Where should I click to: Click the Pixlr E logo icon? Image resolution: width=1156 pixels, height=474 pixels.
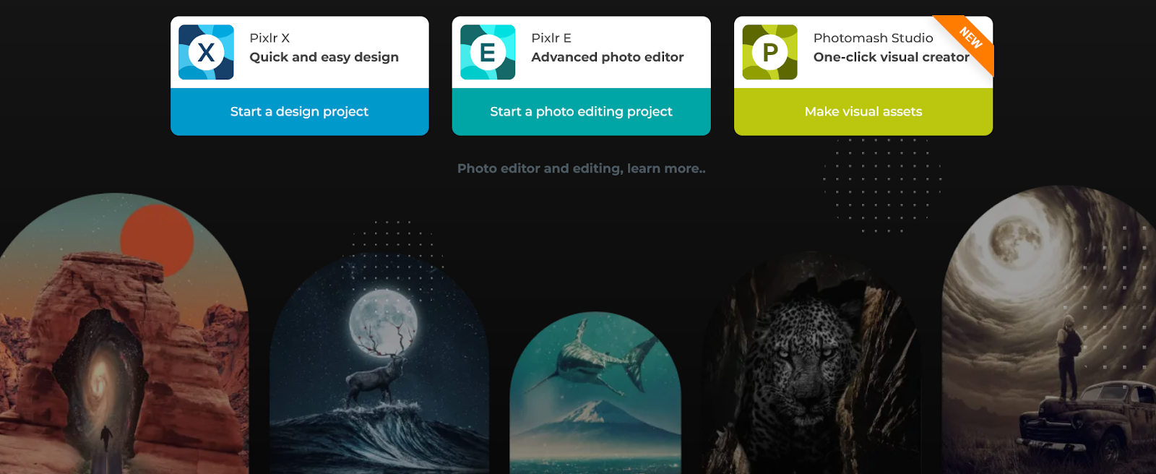point(488,52)
